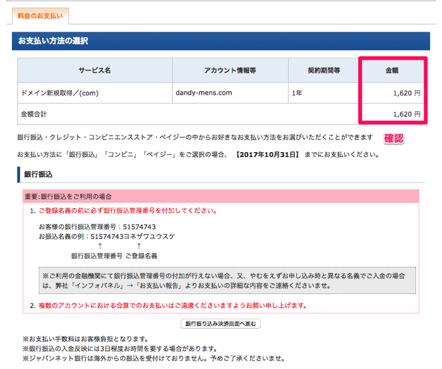Select the サービス名 column header
The image size is (442, 369).
point(95,71)
